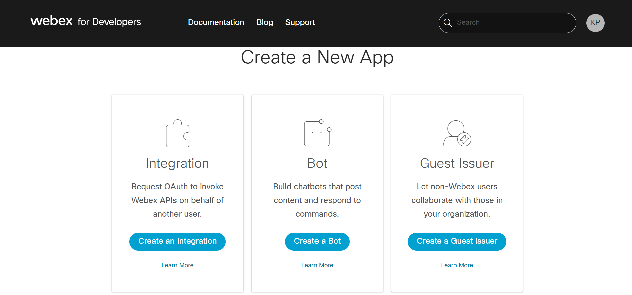This screenshot has width=632, height=295.
Task: Click Create a Guest Issuer button
Action: pyautogui.click(x=457, y=241)
